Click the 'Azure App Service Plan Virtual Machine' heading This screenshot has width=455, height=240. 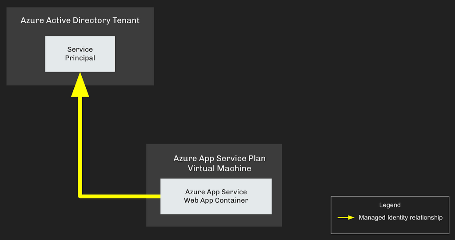[220, 164]
